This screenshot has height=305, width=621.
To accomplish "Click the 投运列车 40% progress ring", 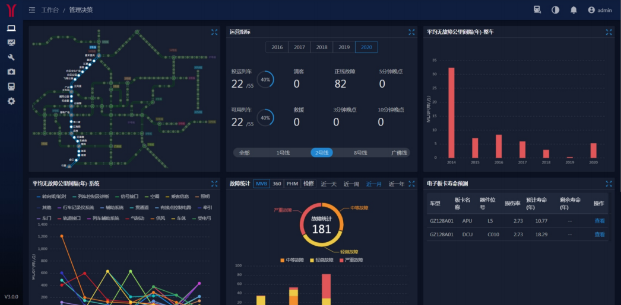I will [265, 79].
